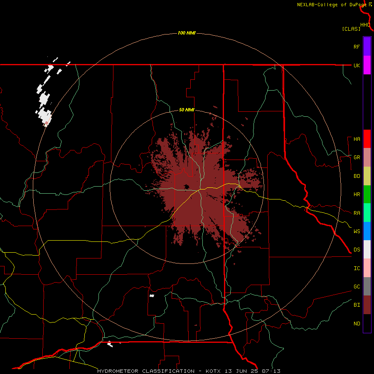Image resolution: width=374 pixels, height=374 pixels.
Task: Click the '13 JUN 25' date text
Action: 241,371
